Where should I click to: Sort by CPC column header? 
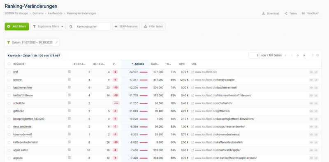(x=182, y=64)
